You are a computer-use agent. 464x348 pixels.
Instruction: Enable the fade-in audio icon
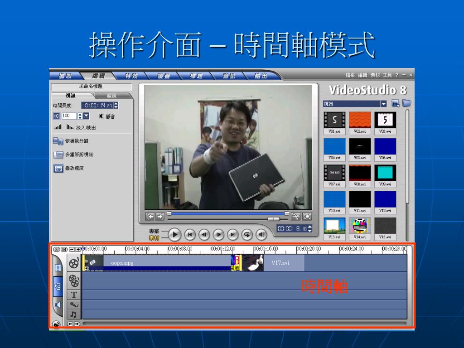point(58,127)
